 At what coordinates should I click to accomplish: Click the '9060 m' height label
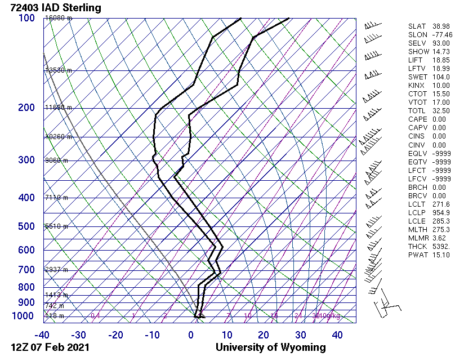56,161
